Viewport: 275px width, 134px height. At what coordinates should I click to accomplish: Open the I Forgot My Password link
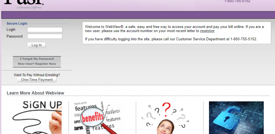[37, 59]
